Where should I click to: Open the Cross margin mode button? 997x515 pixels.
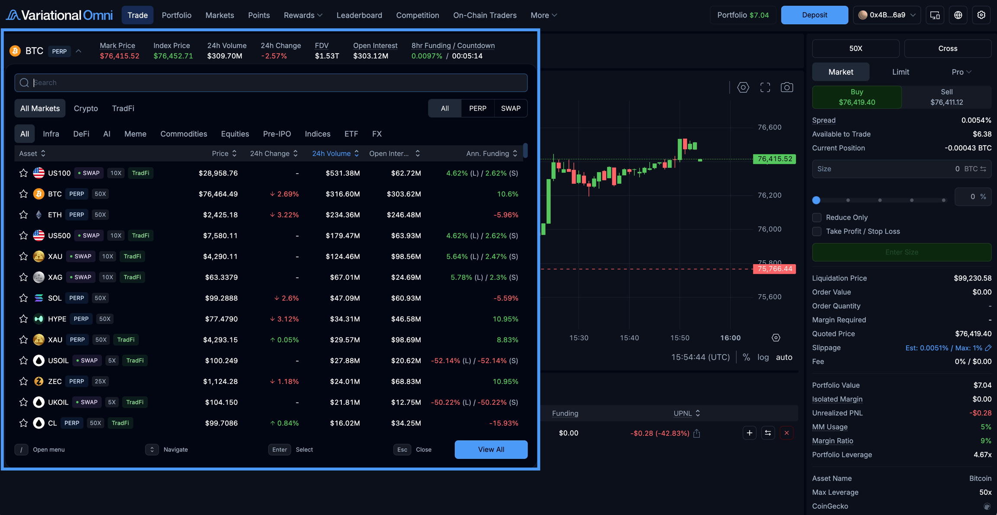tap(948, 48)
